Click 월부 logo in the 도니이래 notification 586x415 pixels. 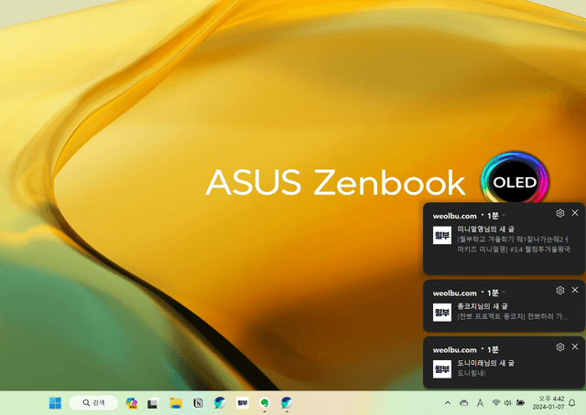pyautogui.click(x=442, y=369)
